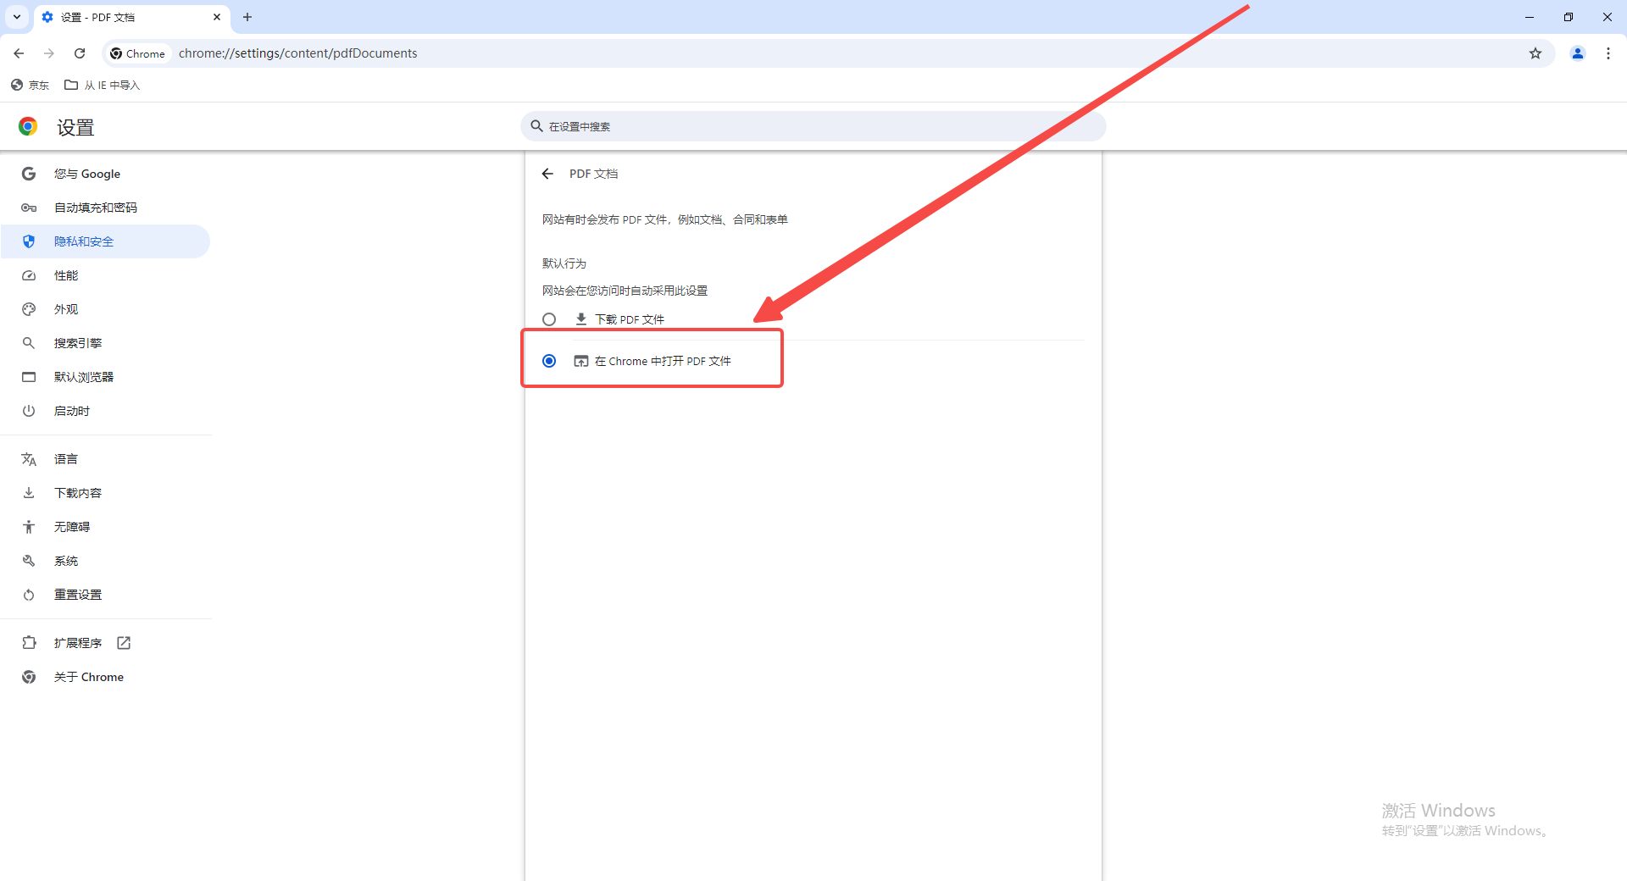This screenshot has height=881, width=1627.
Task: Focus the address bar URL
Action: (x=297, y=53)
